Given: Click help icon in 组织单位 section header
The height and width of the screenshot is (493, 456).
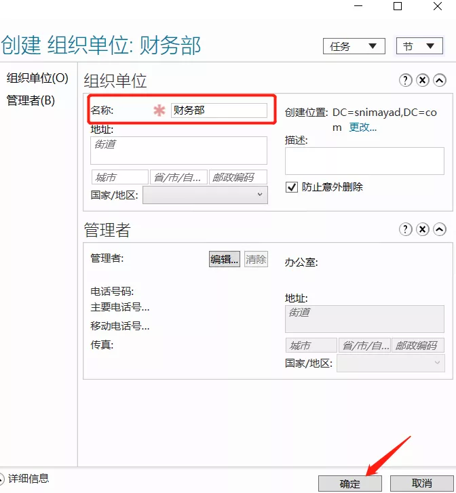Looking at the screenshot, I should click(x=406, y=81).
